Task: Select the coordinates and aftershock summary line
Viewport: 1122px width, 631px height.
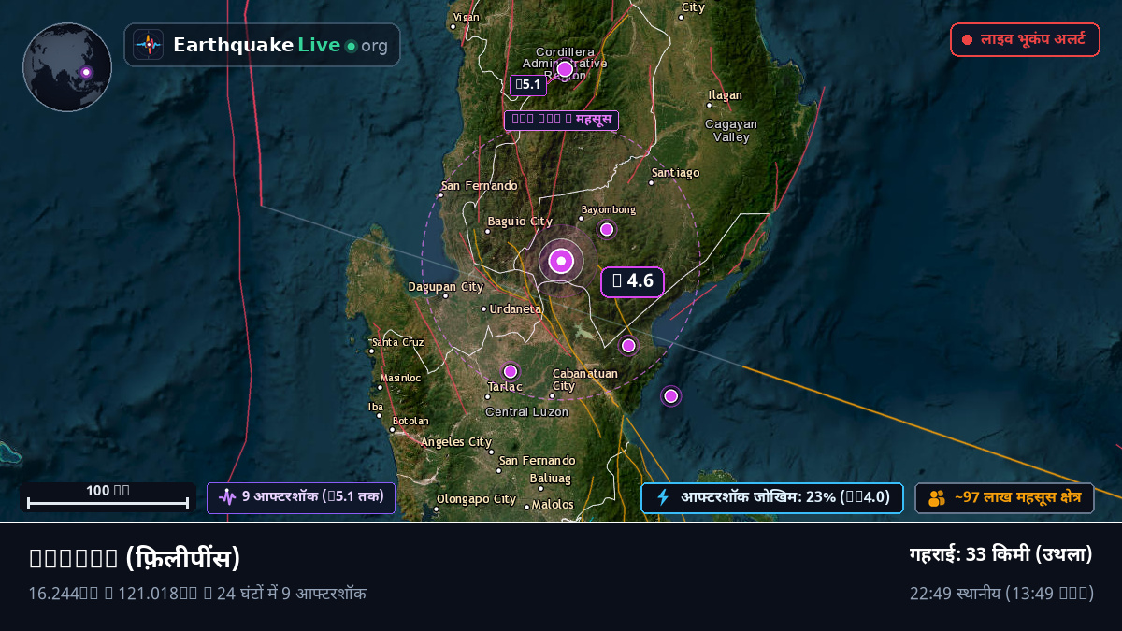Action: pyautogui.click(x=197, y=594)
